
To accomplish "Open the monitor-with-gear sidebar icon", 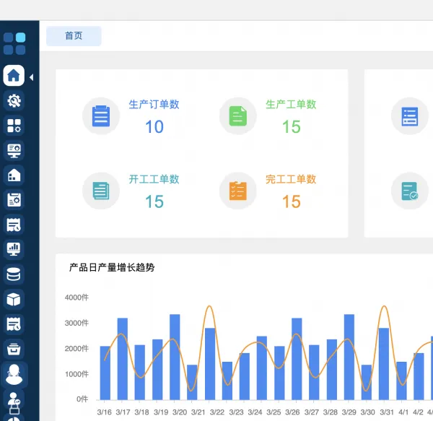I will point(14,150).
